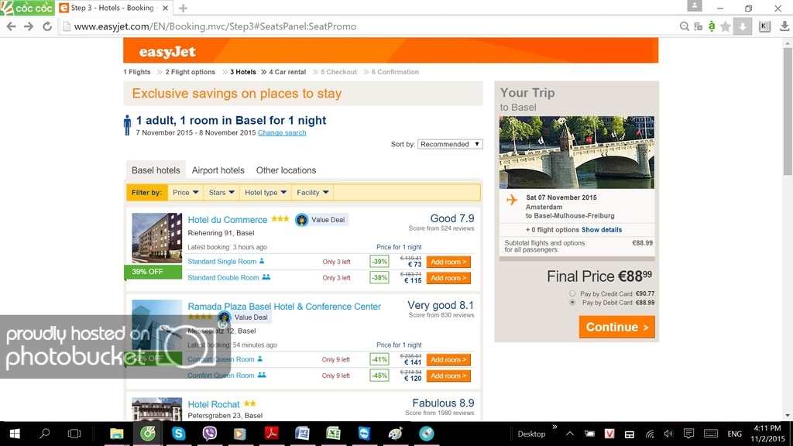Click the volume speaker tray icon
This screenshot has width=793, height=446.
(668, 434)
